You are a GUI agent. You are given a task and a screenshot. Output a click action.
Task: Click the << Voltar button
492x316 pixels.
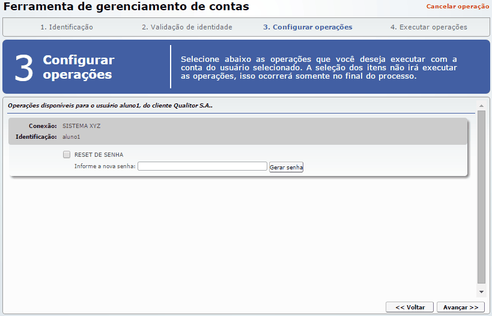[410, 307]
